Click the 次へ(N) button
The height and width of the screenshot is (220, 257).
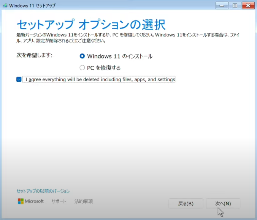click(x=223, y=203)
